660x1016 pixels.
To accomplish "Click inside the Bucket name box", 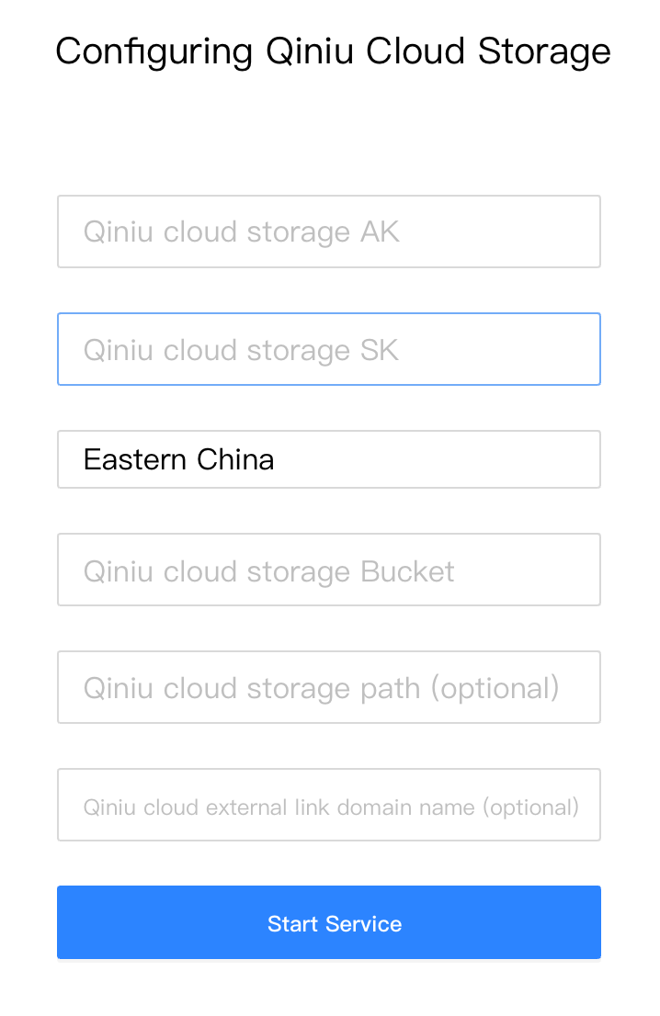I will (x=328, y=570).
